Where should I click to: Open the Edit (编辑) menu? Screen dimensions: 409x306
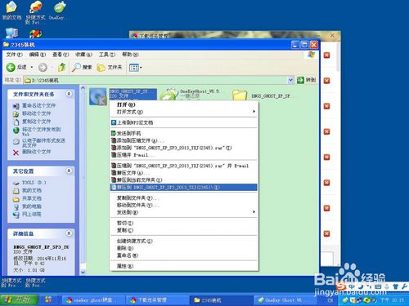coord(38,55)
